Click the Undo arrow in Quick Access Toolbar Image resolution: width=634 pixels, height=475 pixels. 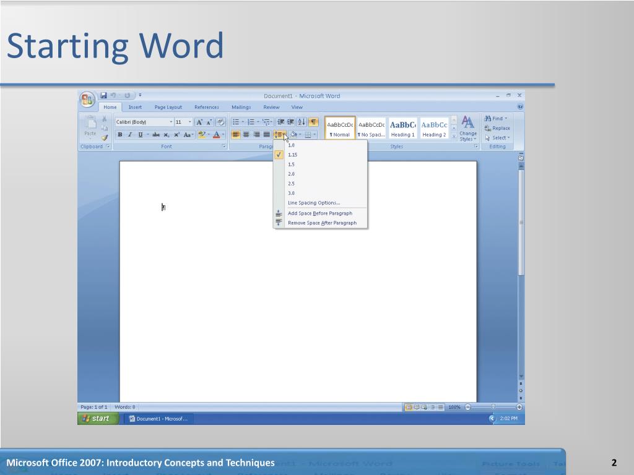pos(113,95)
